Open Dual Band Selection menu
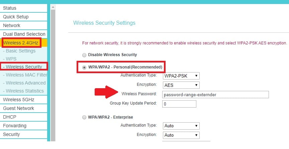289x149 pixels. coord(24,34)
